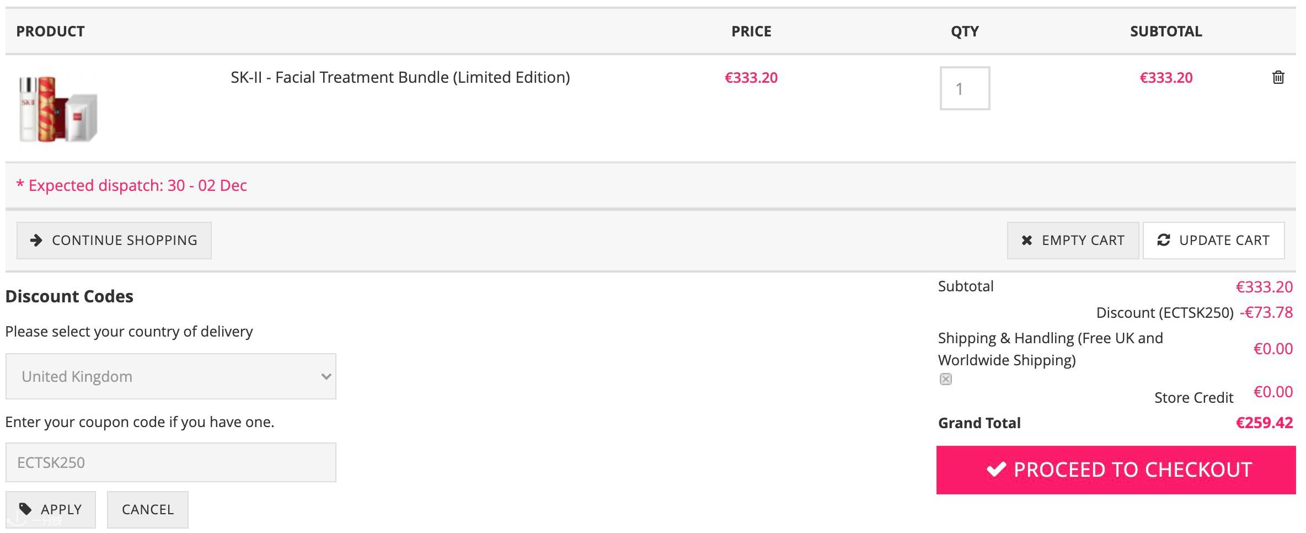Focus the coupon code field showing ECTSK250

[171, 462]
